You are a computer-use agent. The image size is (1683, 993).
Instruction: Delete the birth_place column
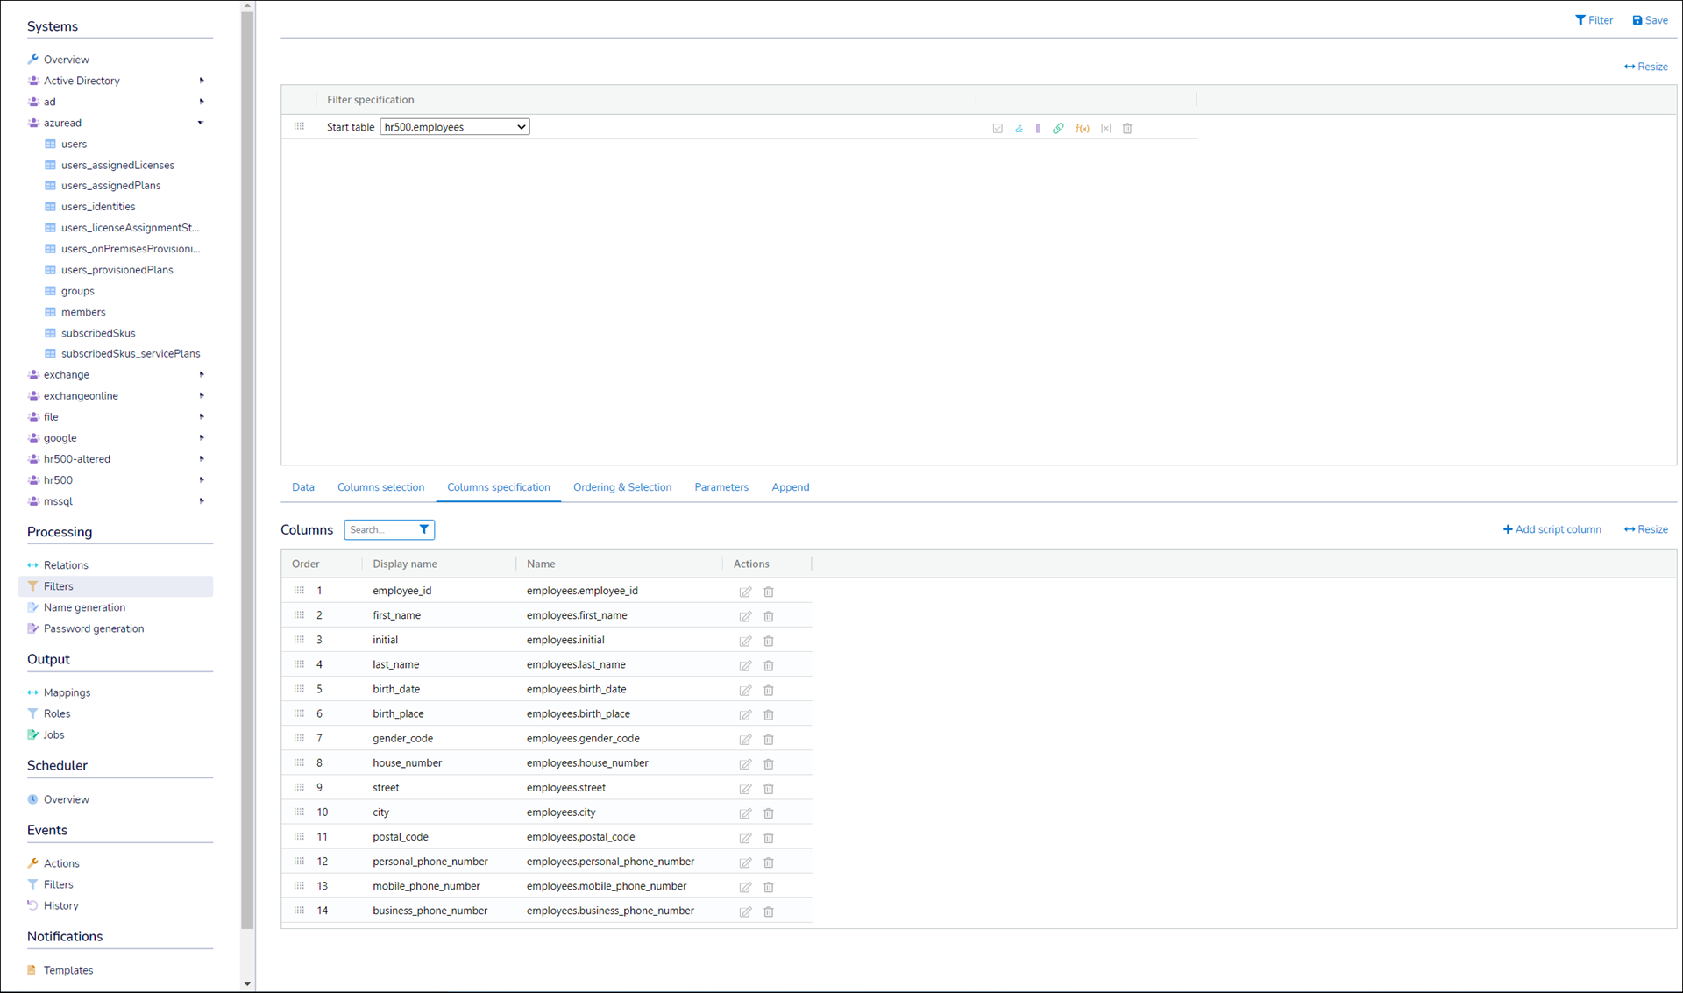point(769,714)
